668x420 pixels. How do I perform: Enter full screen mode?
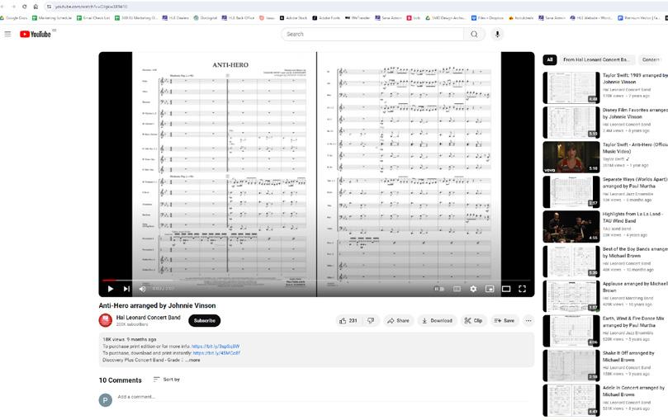tap(523, 289)
